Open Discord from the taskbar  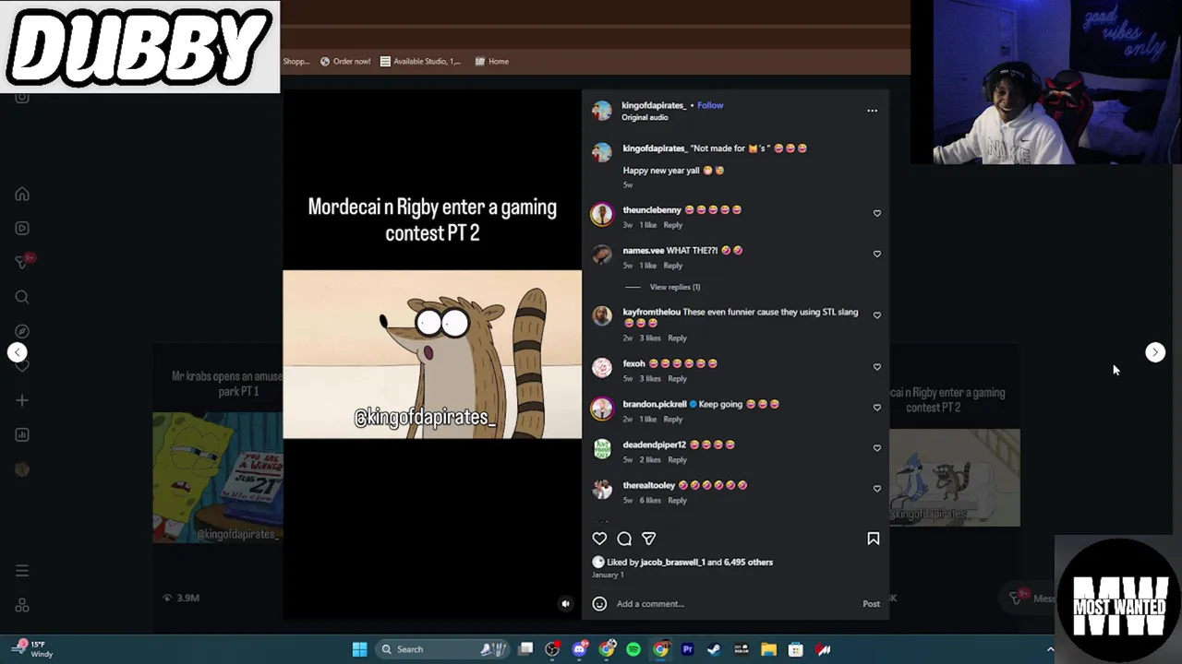[579, 649]
